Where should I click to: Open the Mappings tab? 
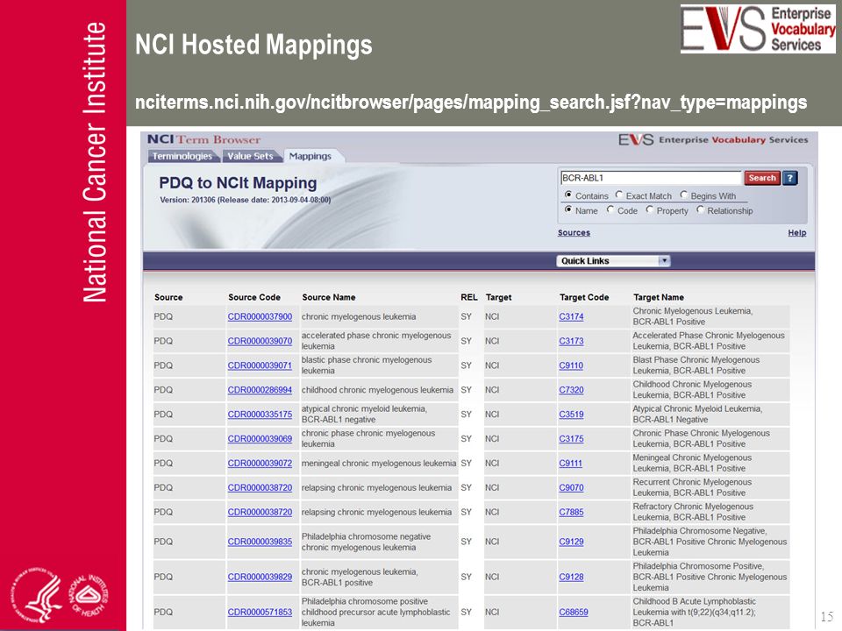pyautogui.click(x=310, y=156)
